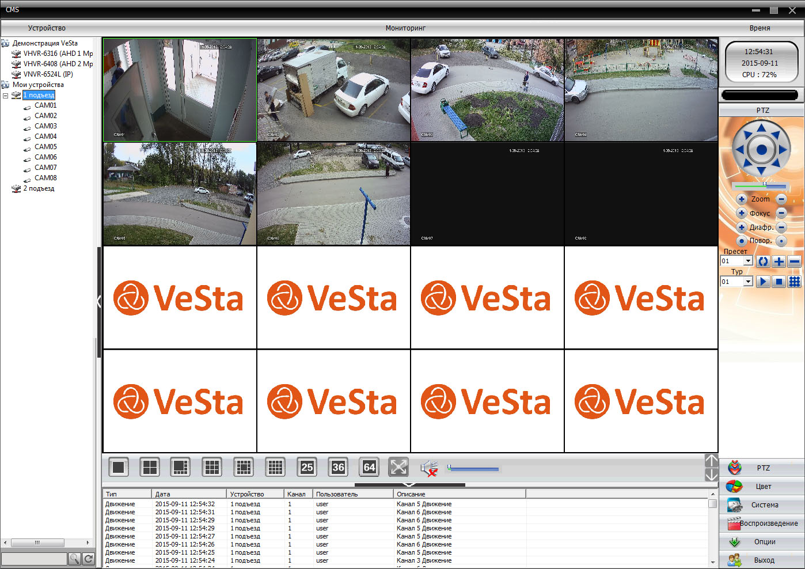This screenshot has height=569, width=805.
Task: Switch to single-camera view layout
Action: coord(119,467)
